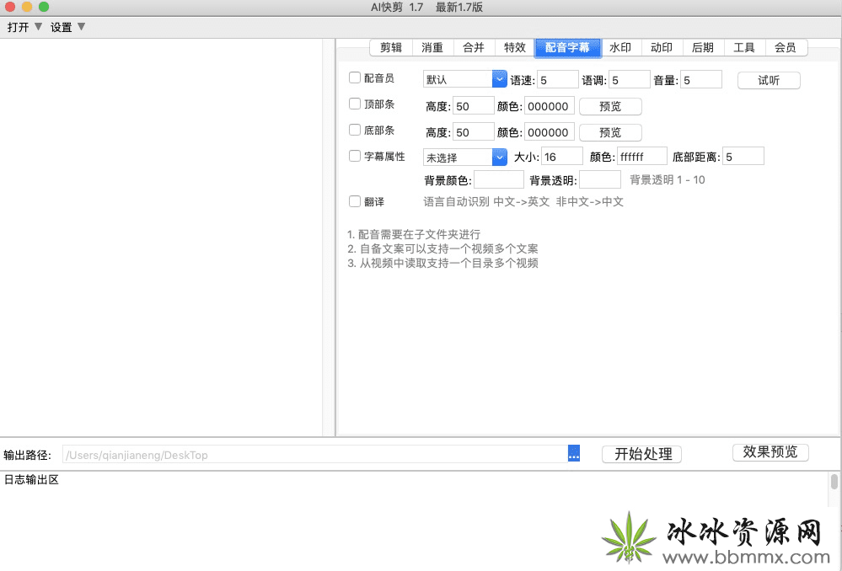Click 预览 button for 顶部条

click(x=610, y=106)
